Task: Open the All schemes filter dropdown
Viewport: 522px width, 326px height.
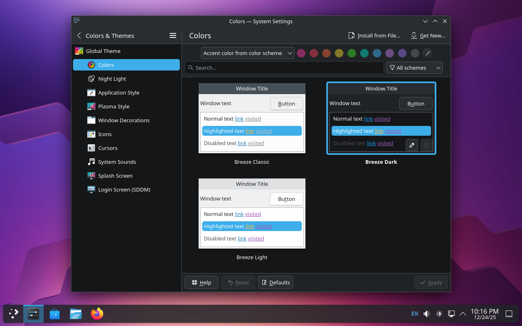Action: [414, 68]
